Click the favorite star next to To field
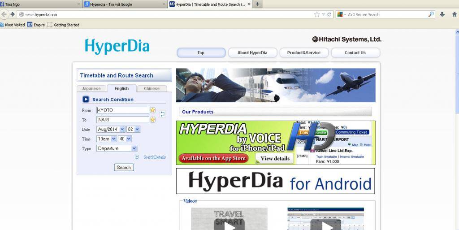Viewport: 459px width, 230px height. pos(152,119)
